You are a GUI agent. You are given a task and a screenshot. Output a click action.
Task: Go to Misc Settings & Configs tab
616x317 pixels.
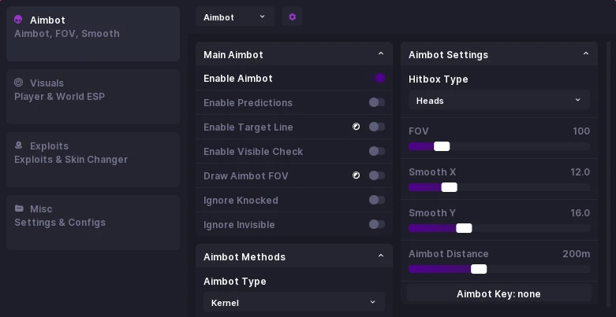(x=93, y=223)
